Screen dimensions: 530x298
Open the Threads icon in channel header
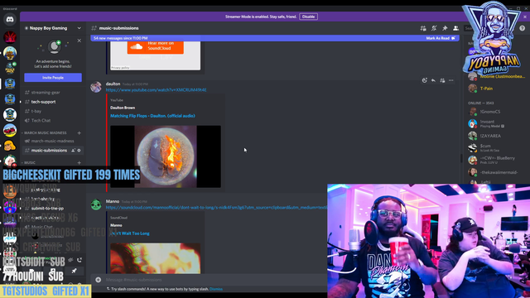pos(423,28)
